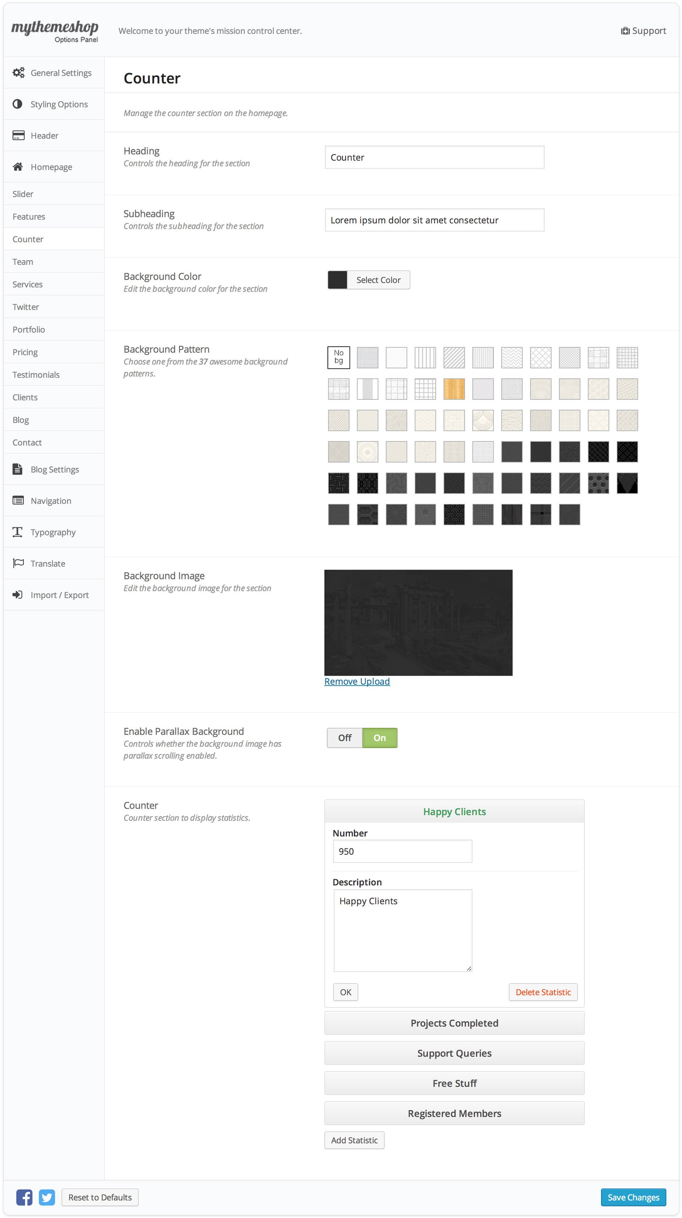This screenshot has height=1218, width=682.
Task: Collapse the Happy Clients statistic header
Action: [454, 811]
